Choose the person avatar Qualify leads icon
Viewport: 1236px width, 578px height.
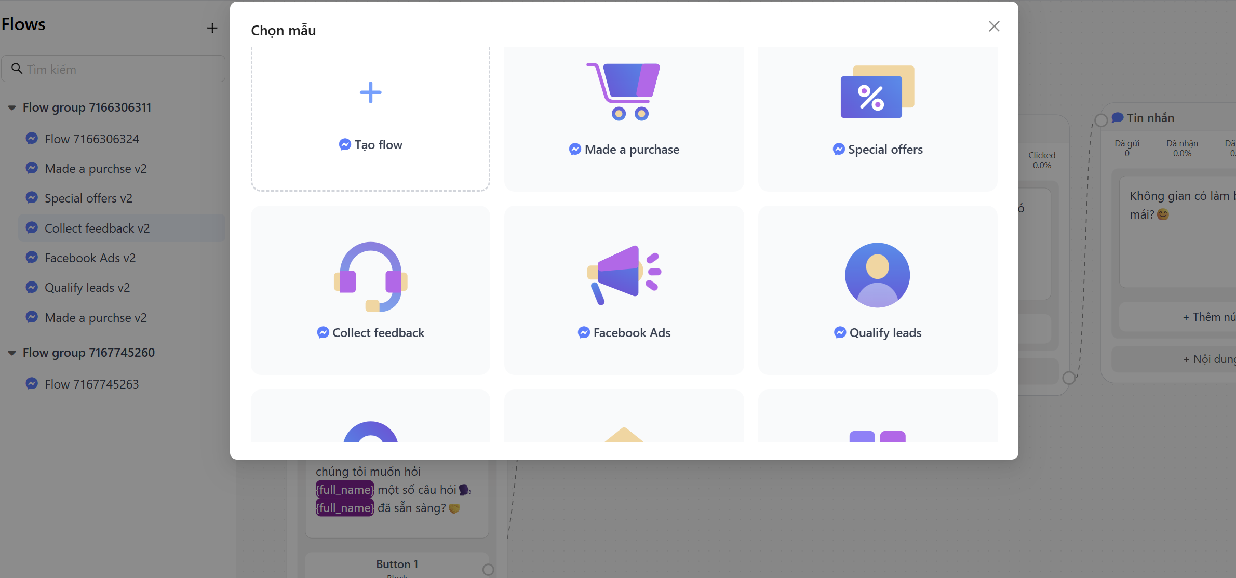877,275
